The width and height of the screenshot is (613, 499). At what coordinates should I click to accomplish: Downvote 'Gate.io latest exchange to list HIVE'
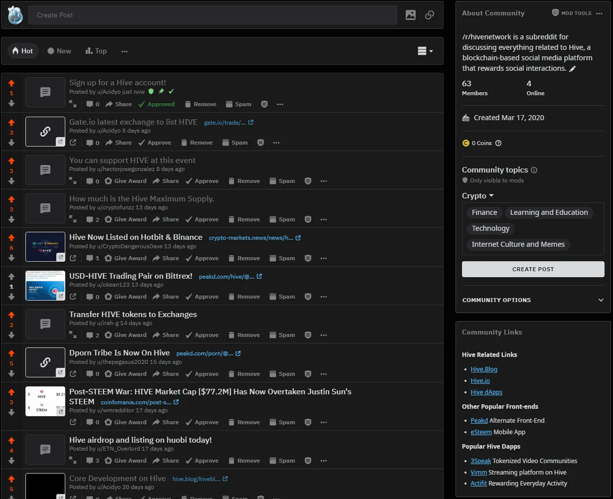[11, 143]
